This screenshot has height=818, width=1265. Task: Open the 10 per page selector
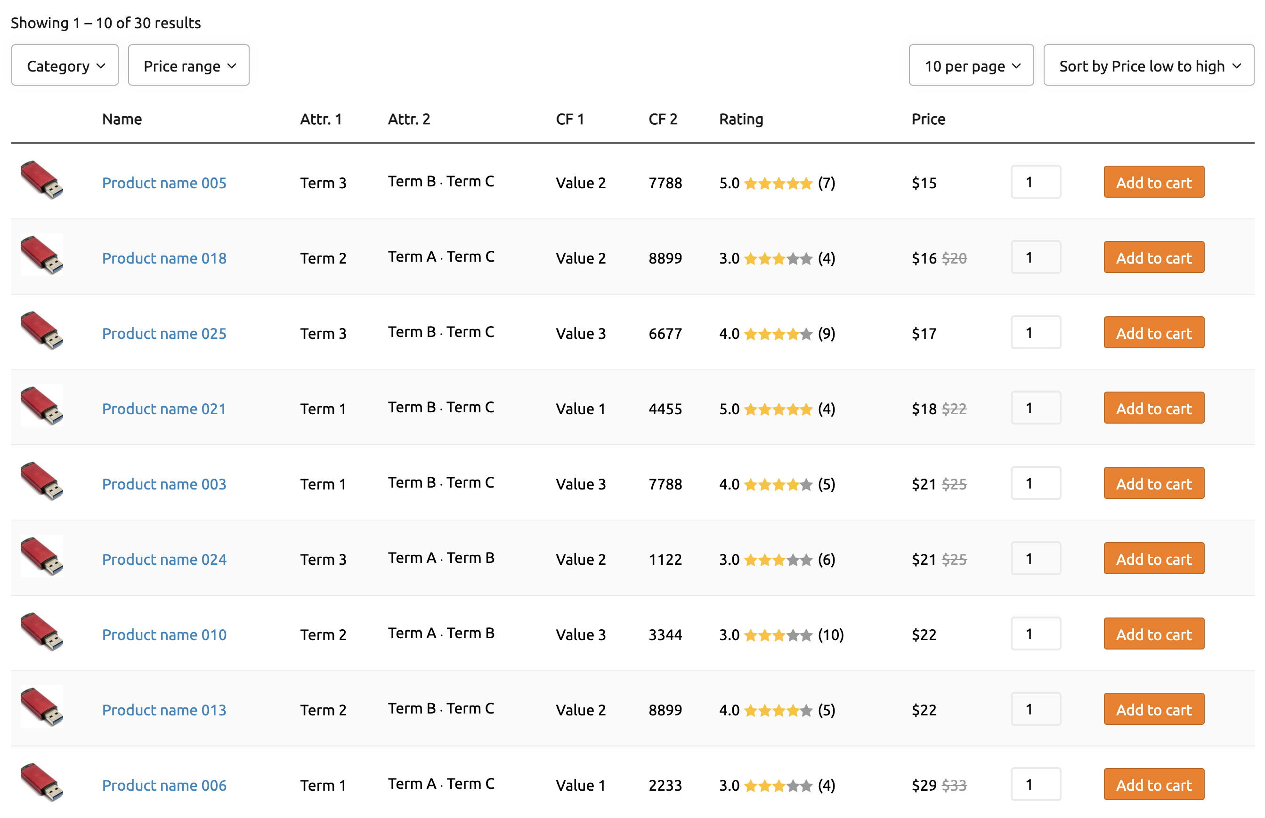pos(971,65)
